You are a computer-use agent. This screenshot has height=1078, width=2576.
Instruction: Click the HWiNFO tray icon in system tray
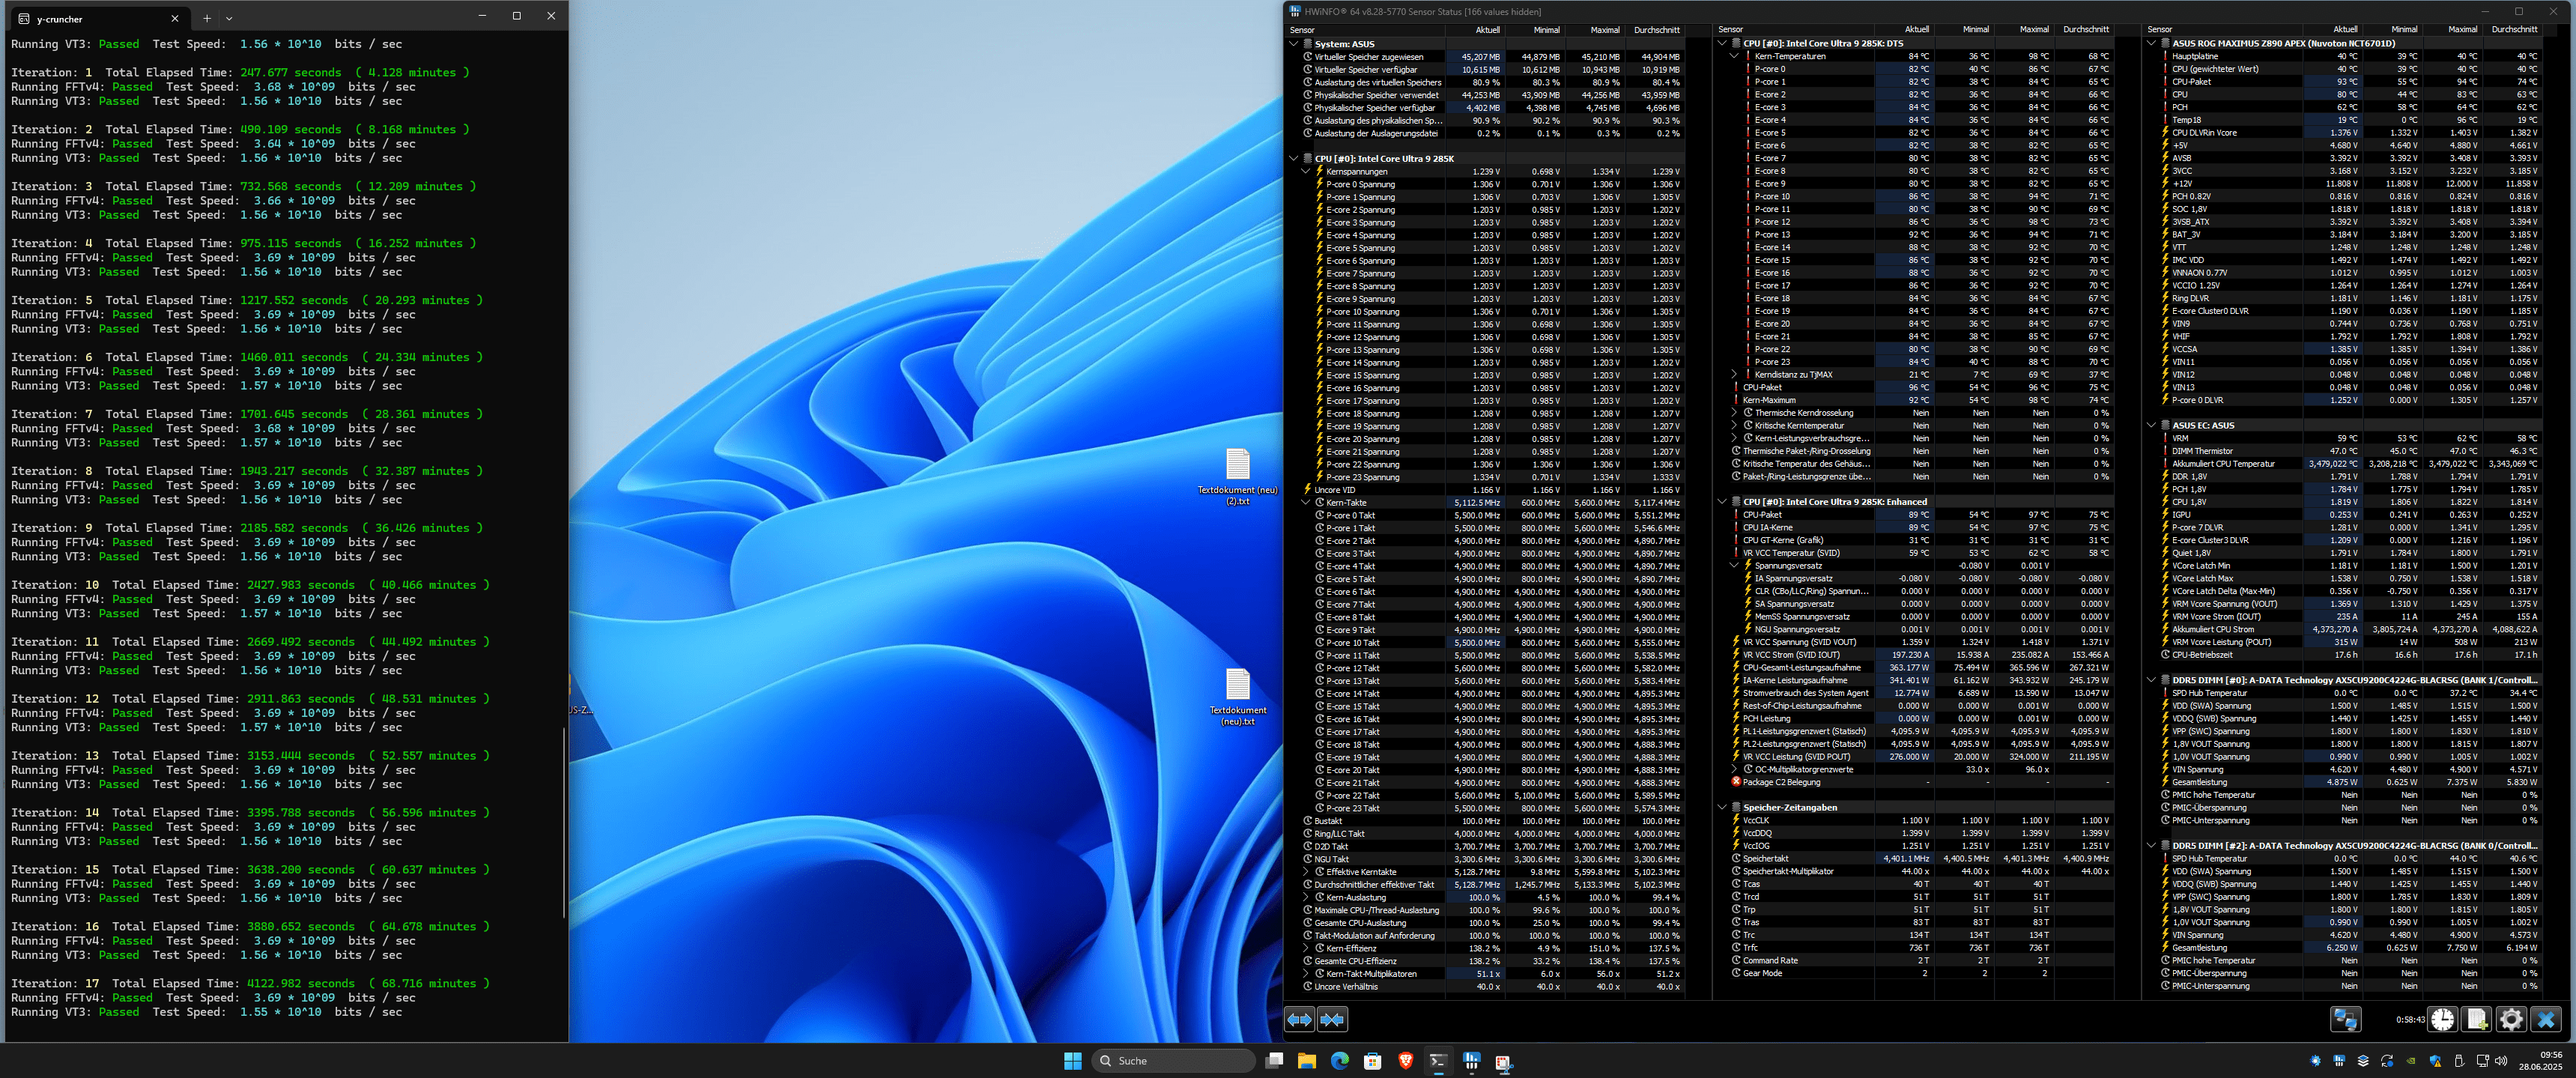pos(2339,1061)
